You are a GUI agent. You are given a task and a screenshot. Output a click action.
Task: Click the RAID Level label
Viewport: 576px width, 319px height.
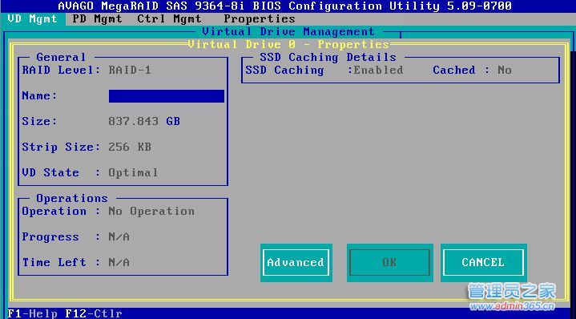click(x=61, y=71)
